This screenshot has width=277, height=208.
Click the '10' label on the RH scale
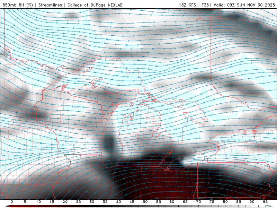click(x=38, y=202)
